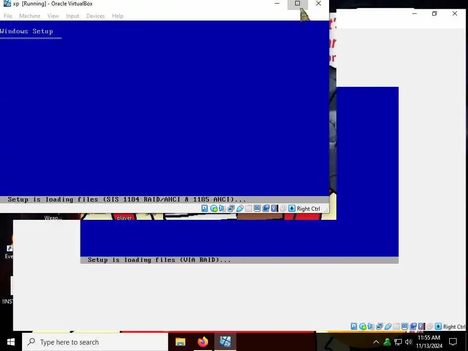
Task: Click the Type here to search box
Action: [95, 342]
